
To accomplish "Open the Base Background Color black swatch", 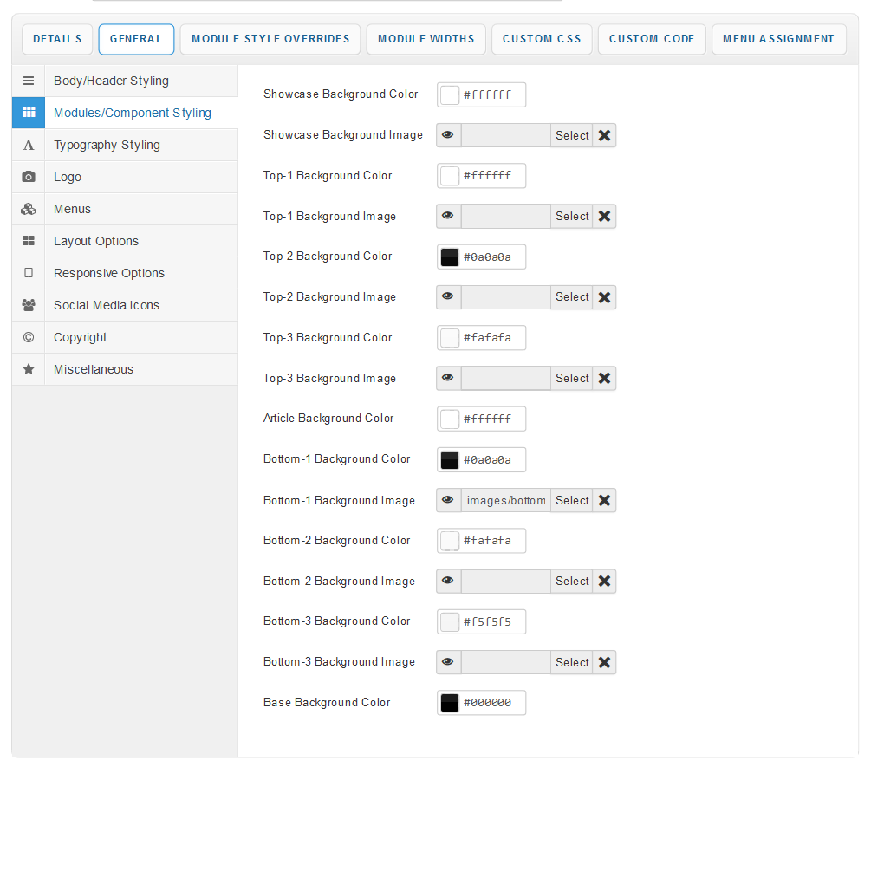I will tap(450, 703).
